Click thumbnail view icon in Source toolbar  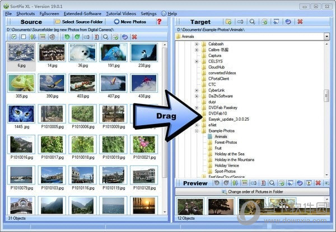click(x=43, y=37)
